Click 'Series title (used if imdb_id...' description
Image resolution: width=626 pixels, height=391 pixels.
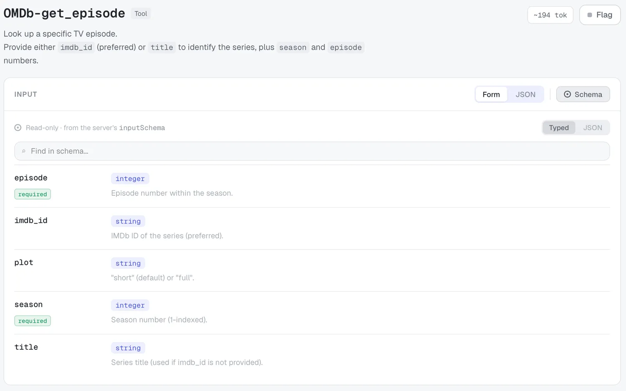click(187, 363)
